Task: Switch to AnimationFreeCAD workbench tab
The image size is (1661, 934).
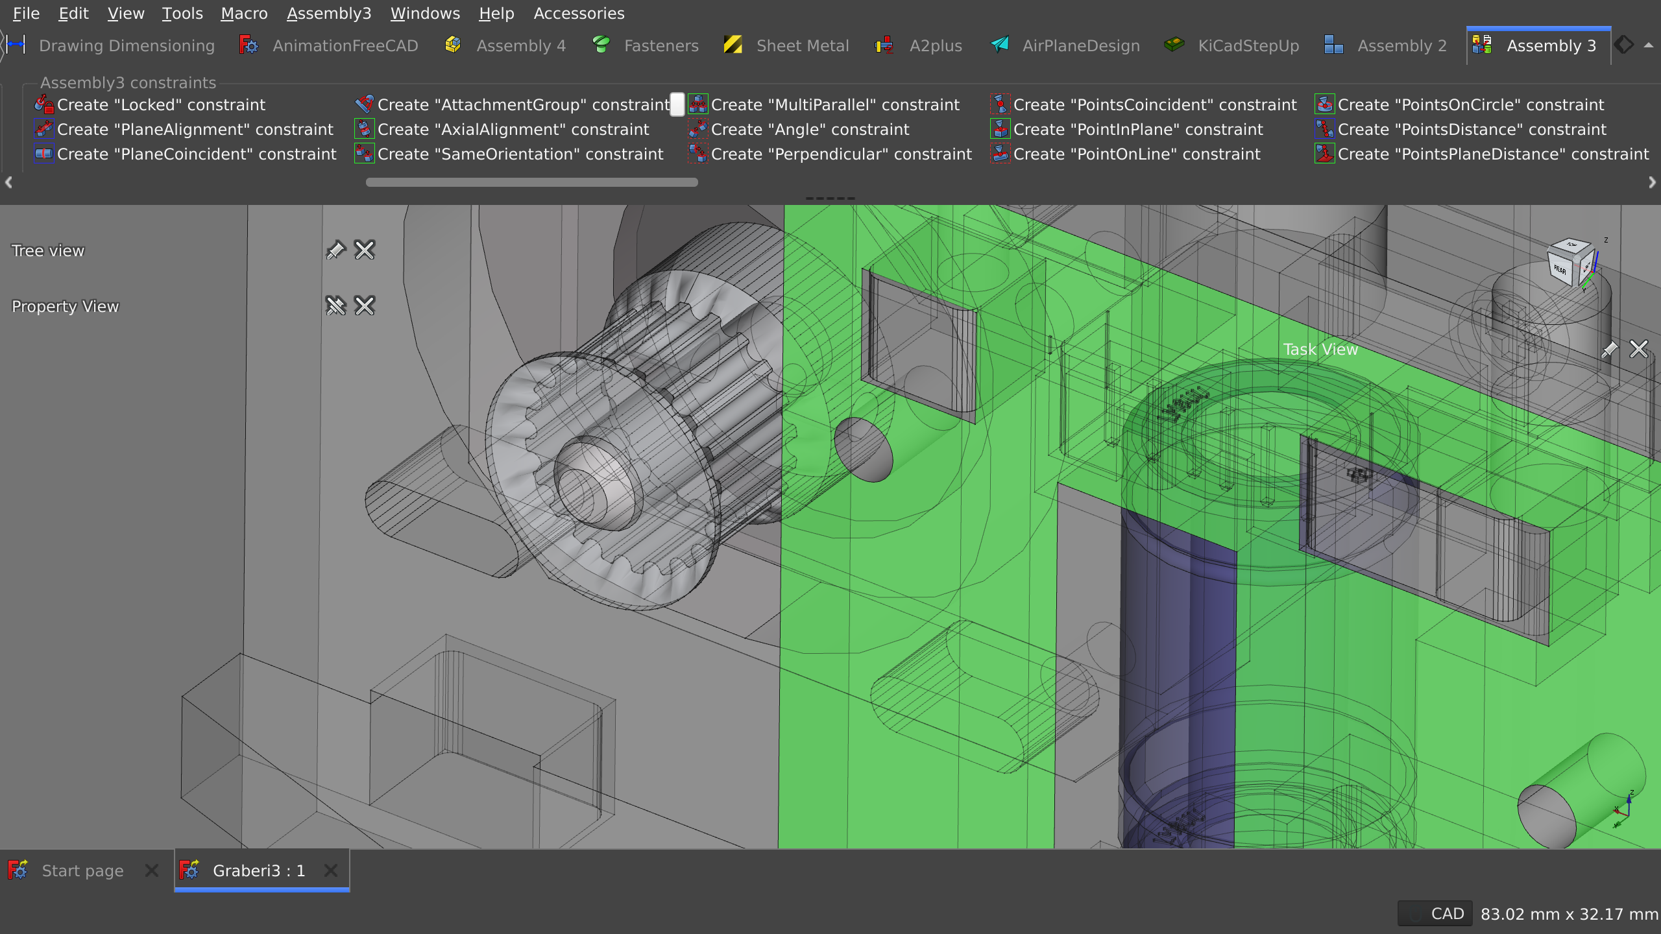Action: (329, 45)
